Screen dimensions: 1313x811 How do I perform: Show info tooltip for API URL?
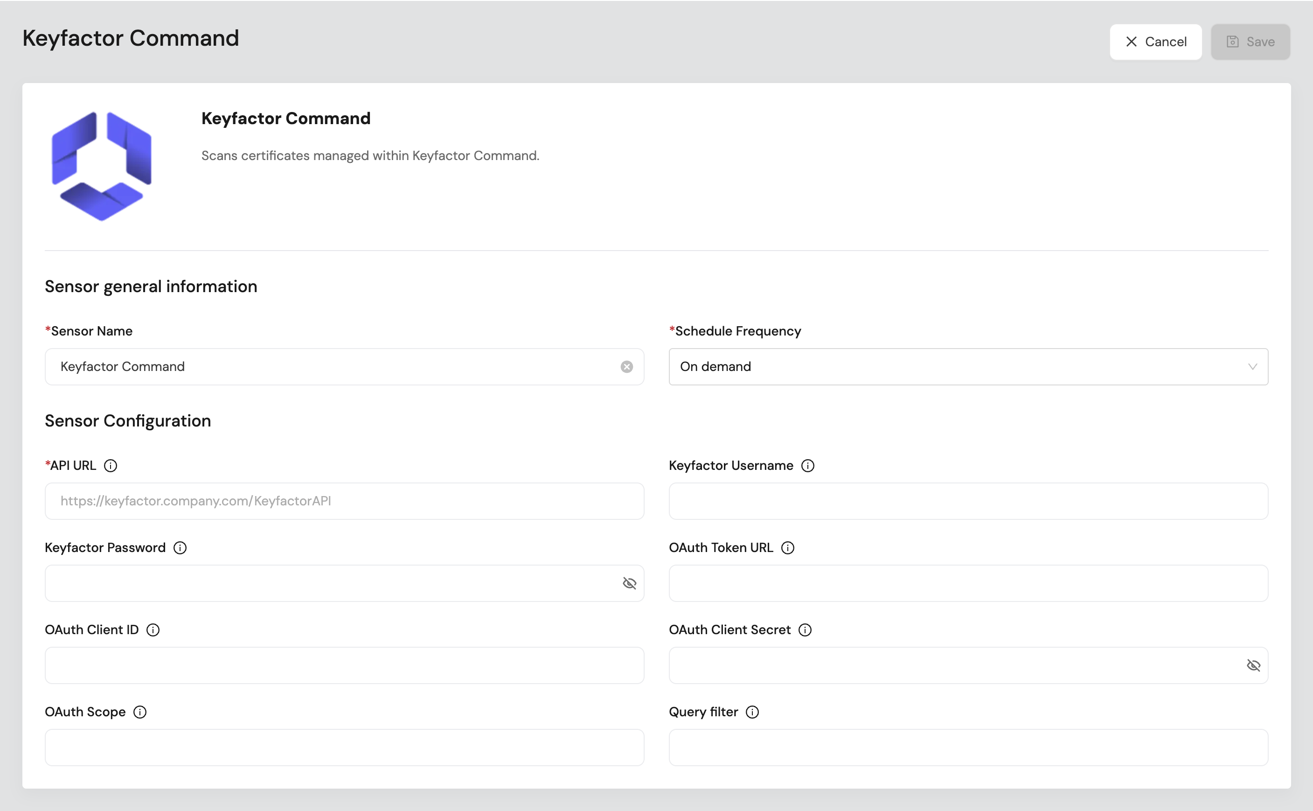pos(111,466)
